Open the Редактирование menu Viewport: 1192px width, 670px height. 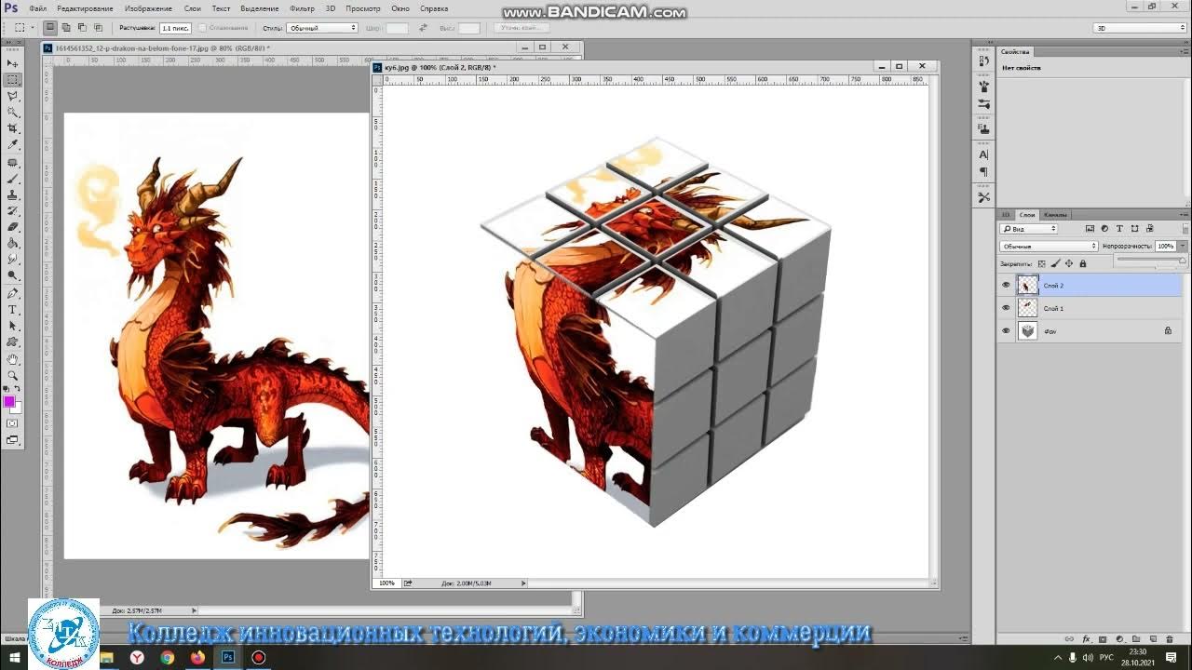pos(86,8)
